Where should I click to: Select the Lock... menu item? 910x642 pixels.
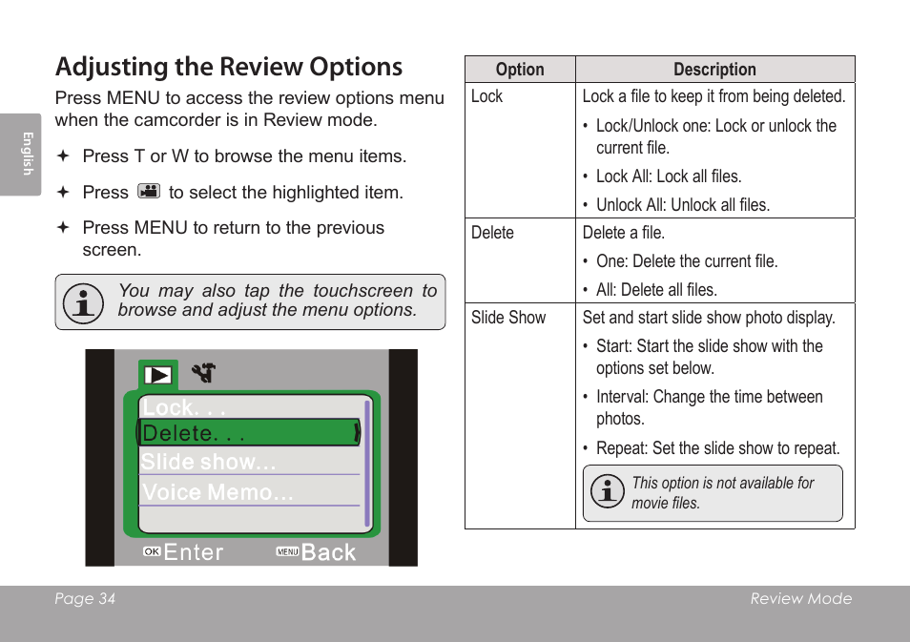pyautogui.click(x=250, y=407)
